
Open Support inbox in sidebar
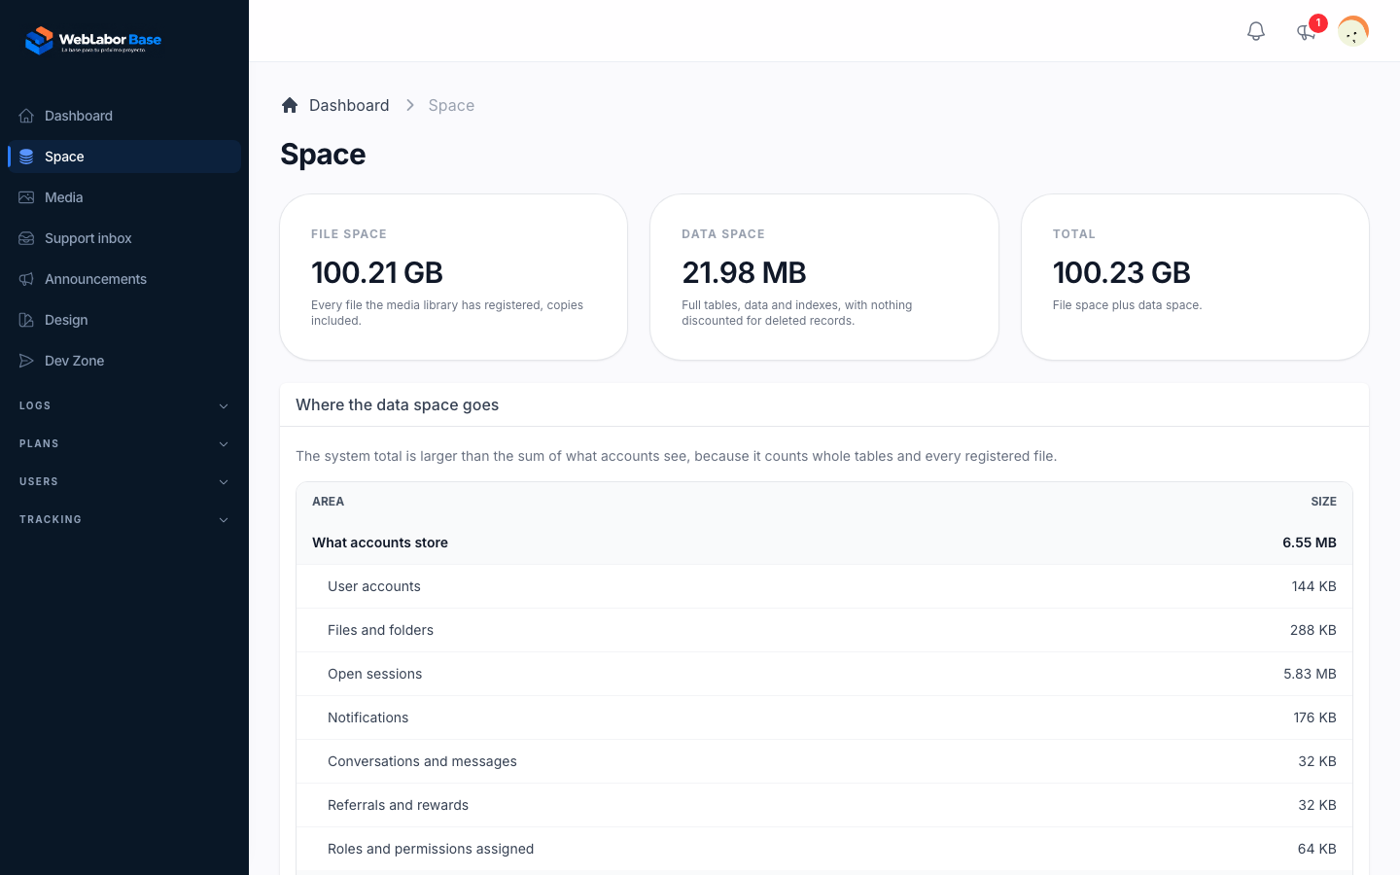(x=124, y=238)
